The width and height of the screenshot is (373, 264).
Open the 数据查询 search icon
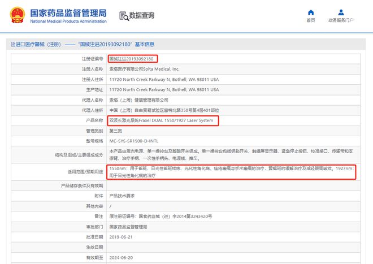(x=124, y=16)
